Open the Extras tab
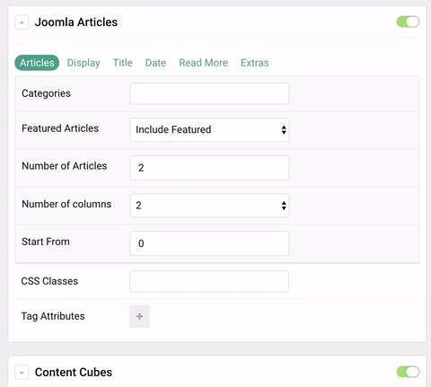The height and width of the screenshot is (387, 431). click(x=255, y=63)
